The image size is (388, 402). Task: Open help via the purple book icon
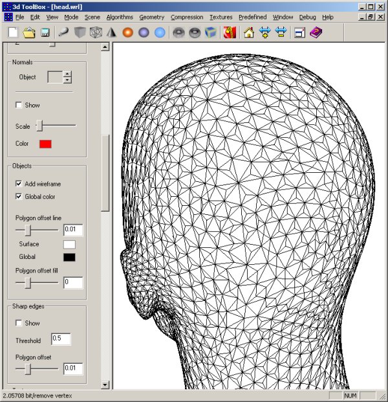pyautogui.click(x=315, y=32)
